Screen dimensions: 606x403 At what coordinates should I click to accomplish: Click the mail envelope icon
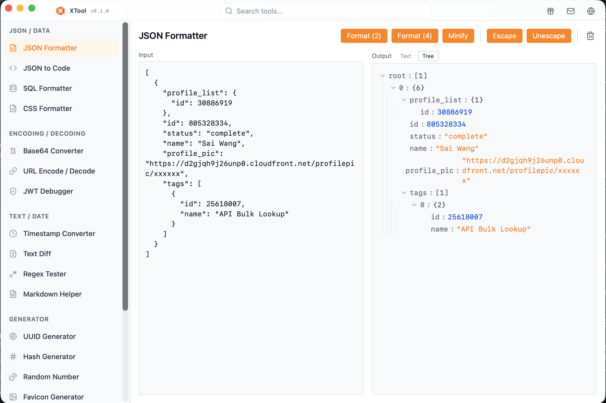coord(570,11)
